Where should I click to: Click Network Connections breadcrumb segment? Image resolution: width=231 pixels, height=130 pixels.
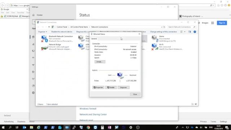click(x=100, y=27)
